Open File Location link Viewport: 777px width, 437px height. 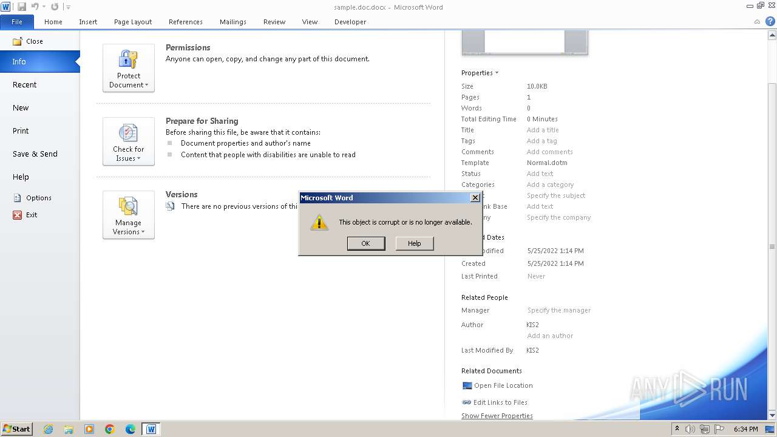point(498,385)
